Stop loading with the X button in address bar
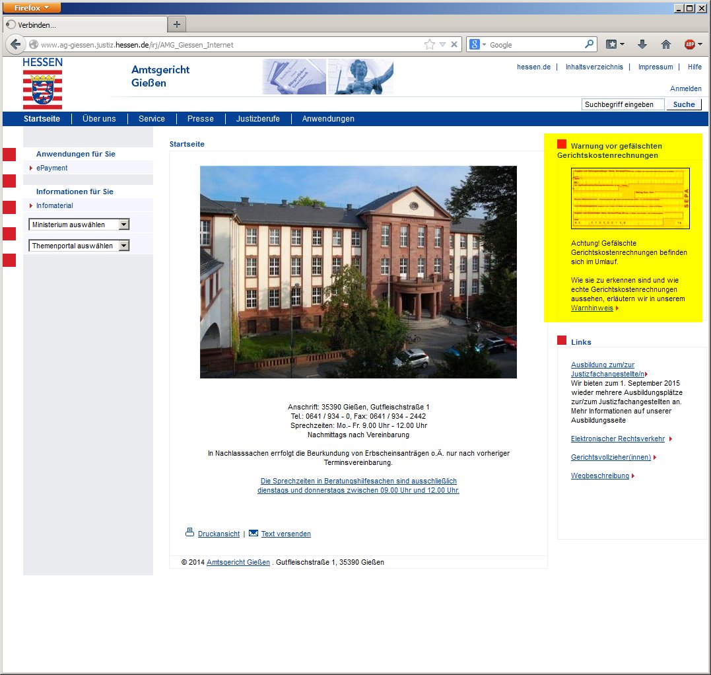 454,44
